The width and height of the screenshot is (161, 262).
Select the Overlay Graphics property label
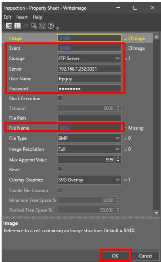(x=26, y=180)
